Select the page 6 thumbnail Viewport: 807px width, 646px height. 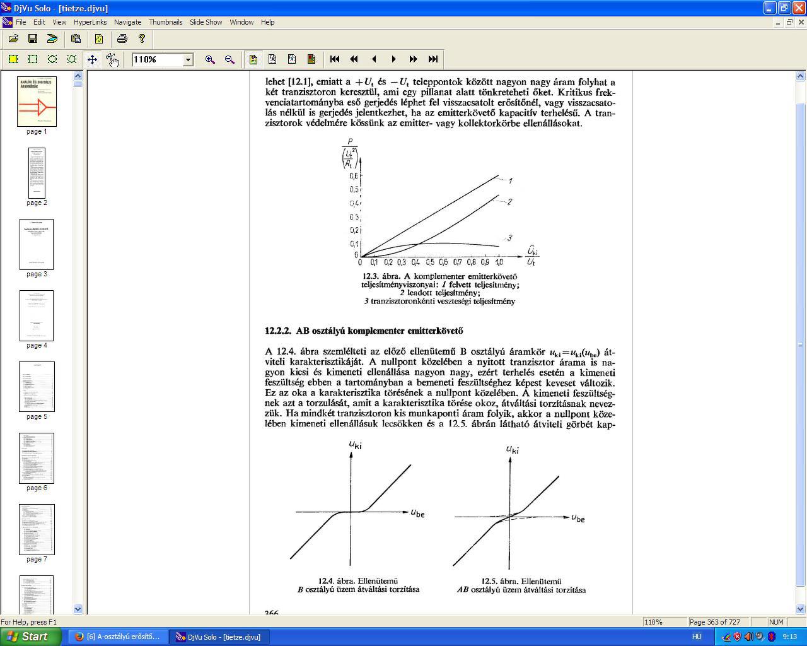coord(37,458)
